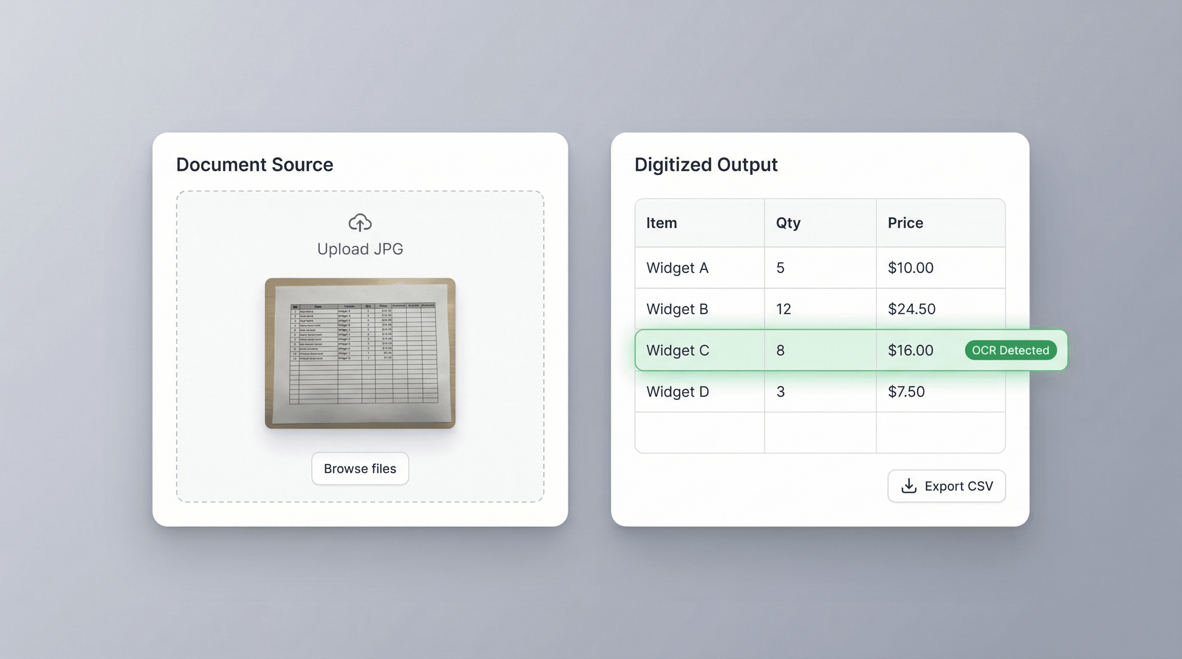Viewport: 1182px width, 659px height.
Task: Click the download icon beside Export CSV
Action: pyautogui.click(x=908, y=486)
